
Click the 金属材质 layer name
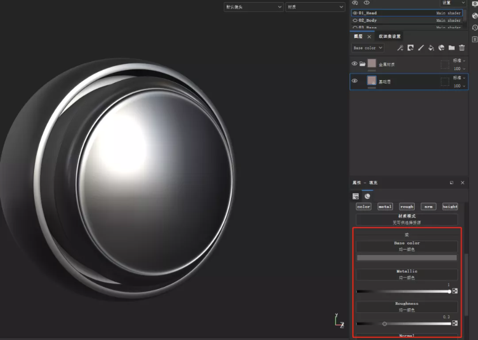[387, 64]
